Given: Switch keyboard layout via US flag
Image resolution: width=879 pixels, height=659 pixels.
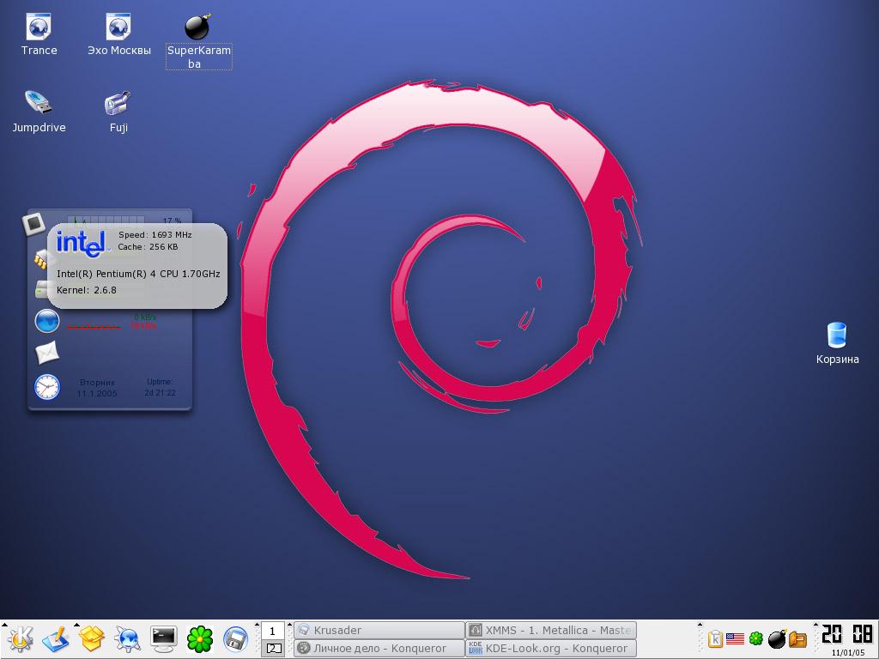Looking at the screenshot, I should point(735,638).
